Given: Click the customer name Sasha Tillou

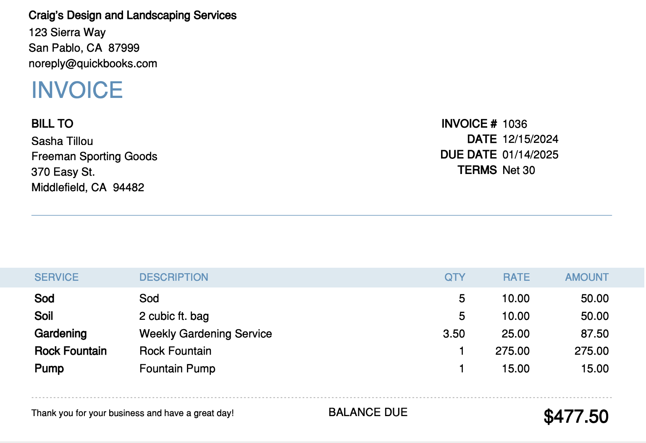Looking at the screenshot, I should click(x=62, y=141).
